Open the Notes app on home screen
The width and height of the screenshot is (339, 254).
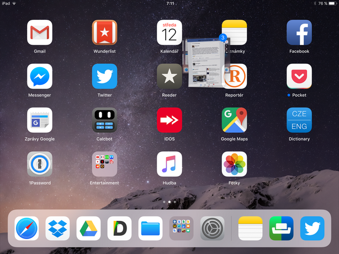(x=234, y=33)
